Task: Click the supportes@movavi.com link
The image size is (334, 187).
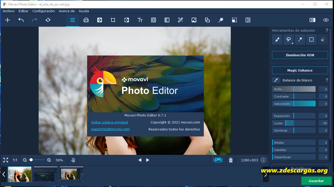Action: [110, 129]
